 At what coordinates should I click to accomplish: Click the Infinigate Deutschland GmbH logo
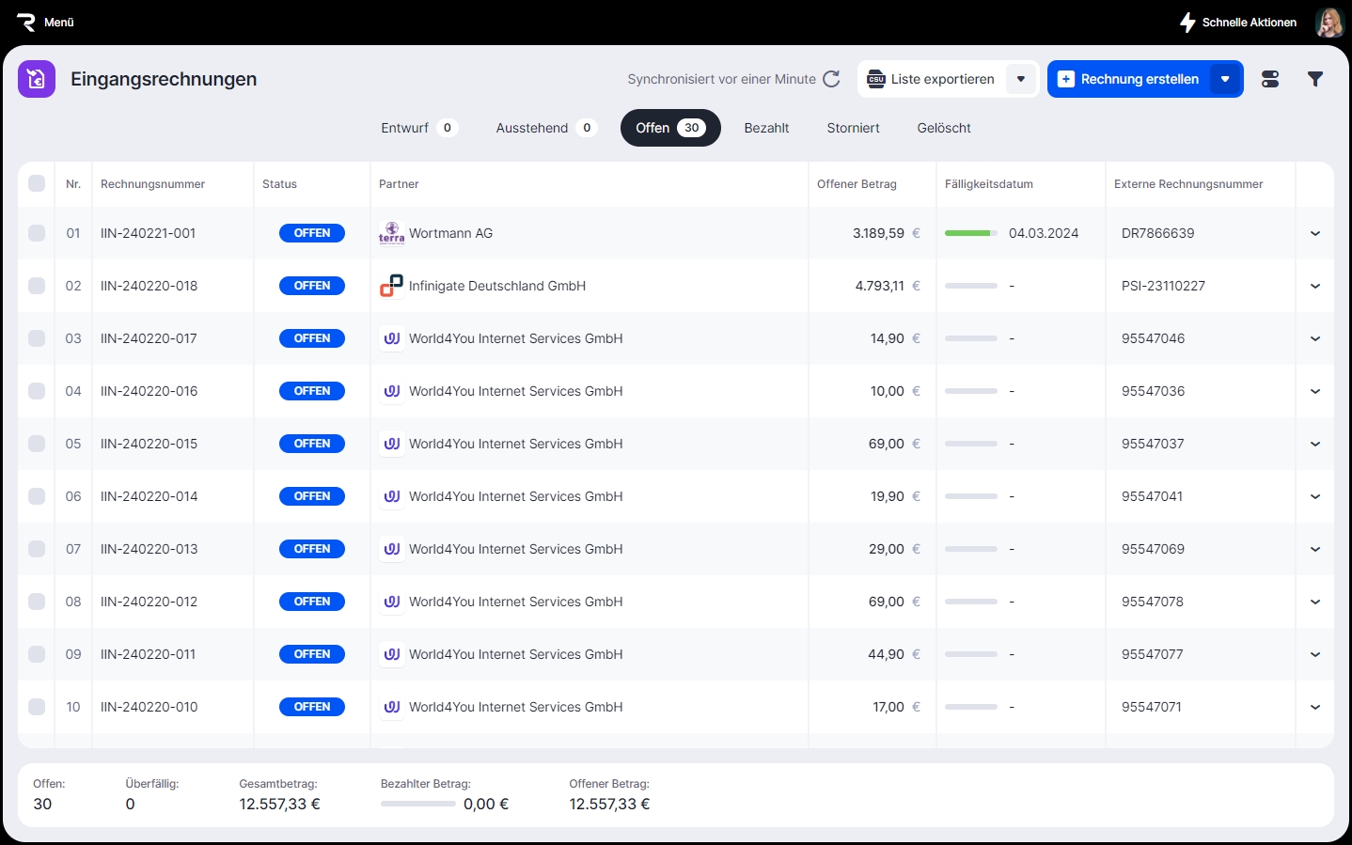pos(391,286)
